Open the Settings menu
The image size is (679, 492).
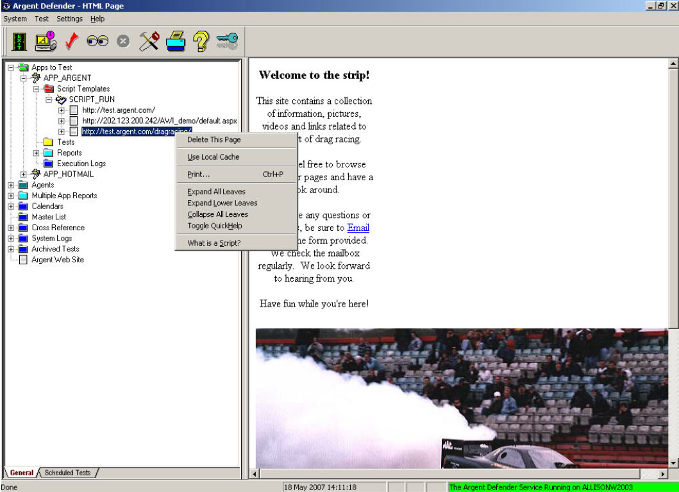click(69, 19)
